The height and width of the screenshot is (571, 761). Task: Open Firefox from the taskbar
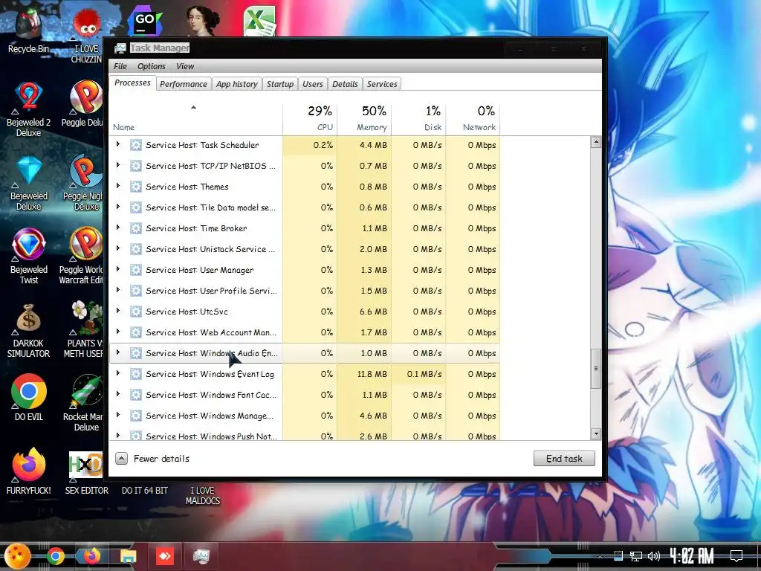tap(91, 556)
